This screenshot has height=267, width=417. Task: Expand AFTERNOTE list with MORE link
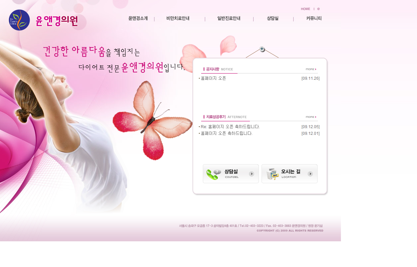point(311,117)
